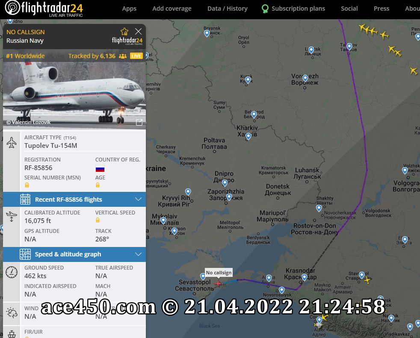Open the Data / History menu
The width and height of the screenshot is (420, 338).
228,9
